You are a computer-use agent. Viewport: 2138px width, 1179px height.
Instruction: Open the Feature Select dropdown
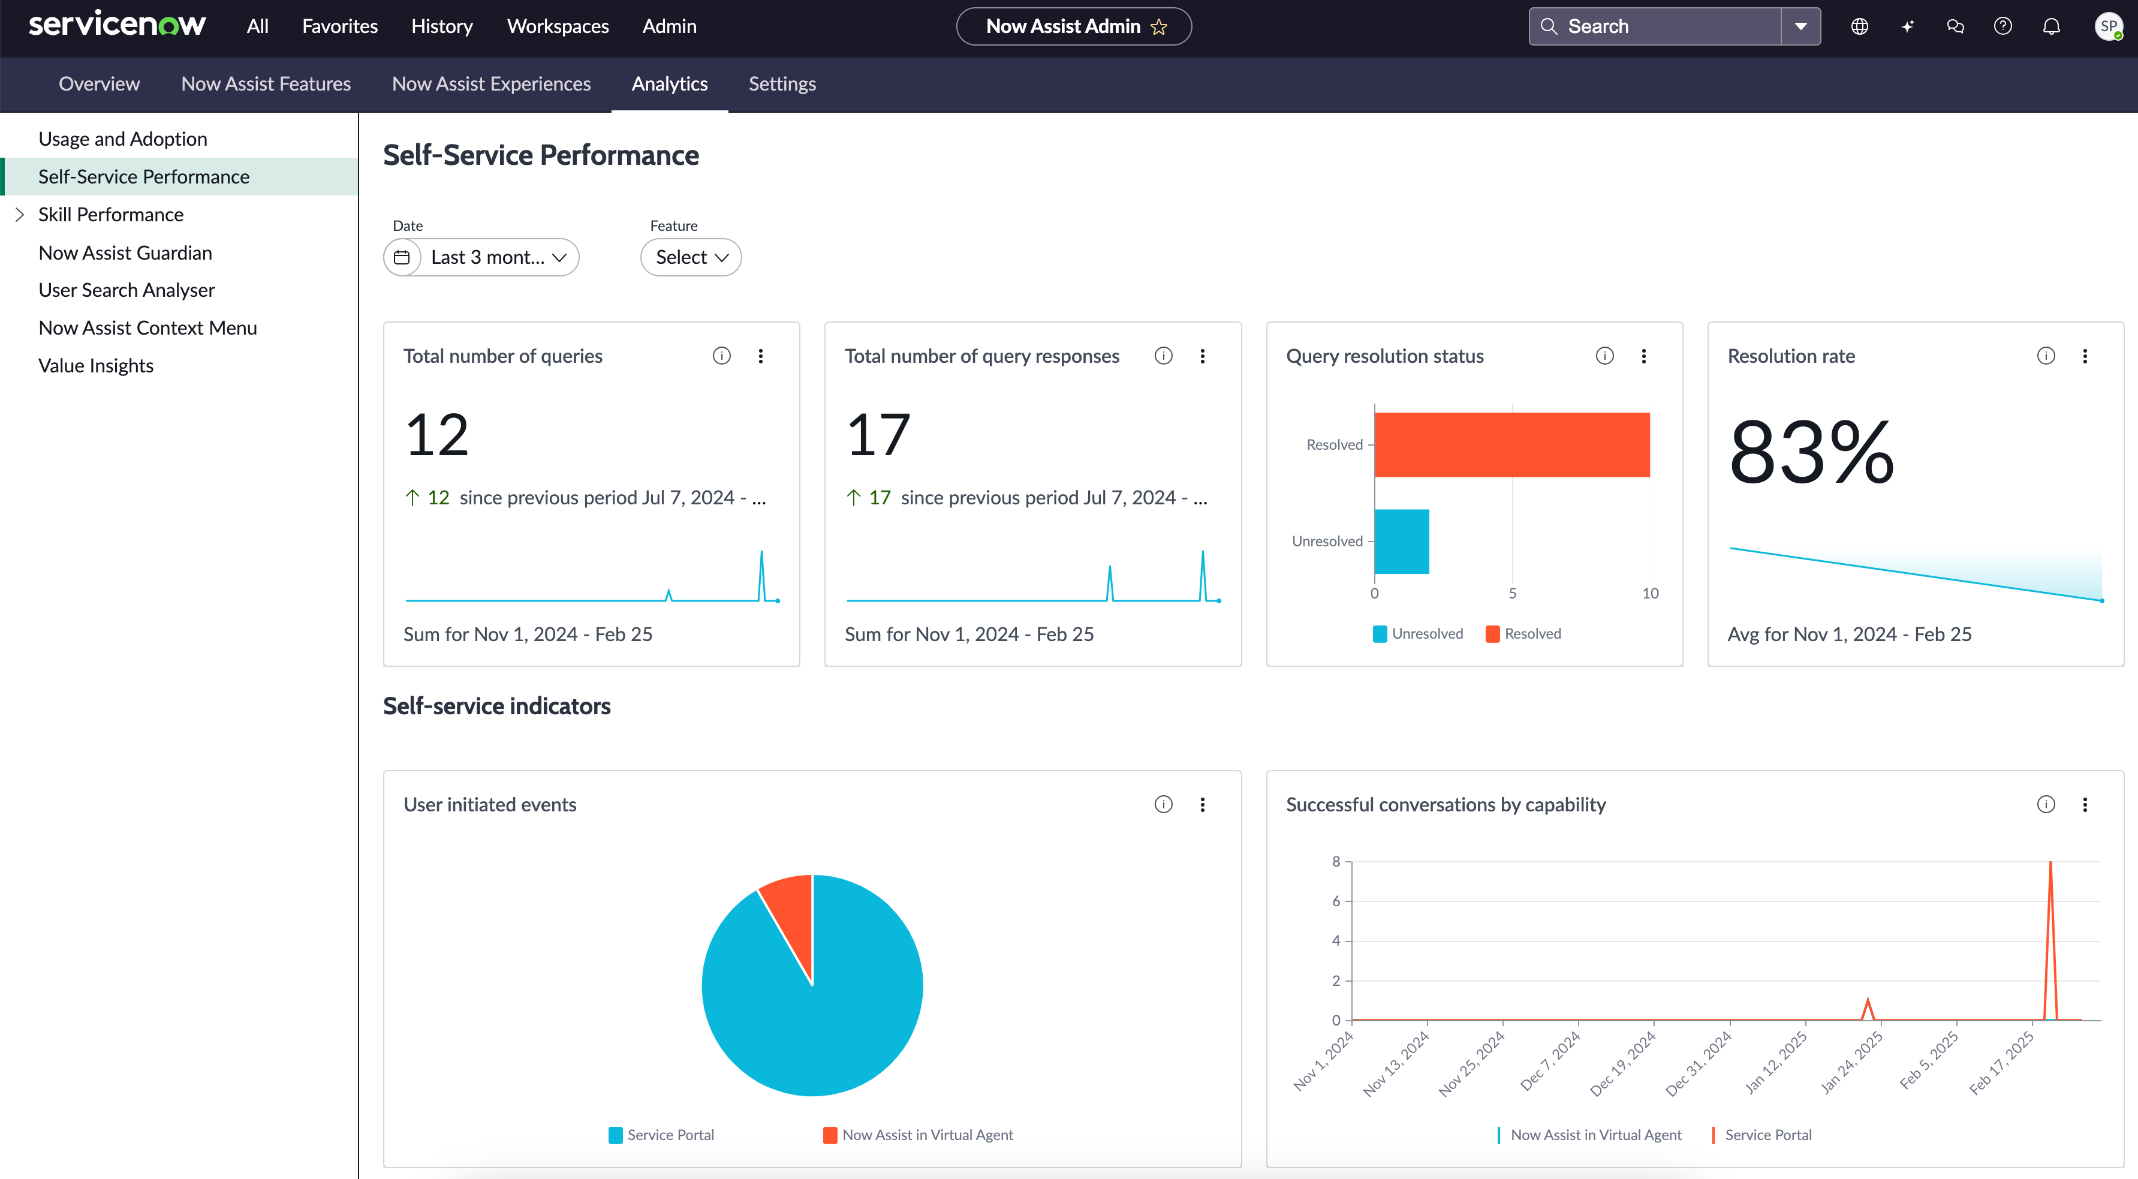pos(691,257)
